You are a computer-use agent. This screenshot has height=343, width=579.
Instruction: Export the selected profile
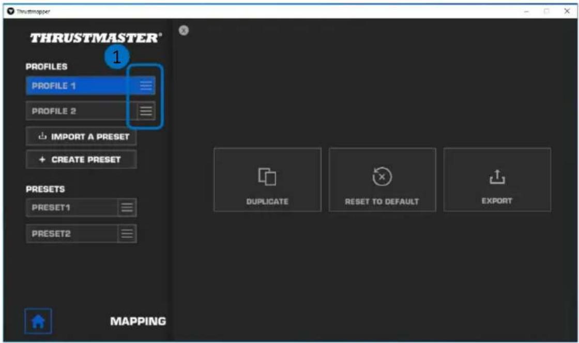[x=497, y=180]
